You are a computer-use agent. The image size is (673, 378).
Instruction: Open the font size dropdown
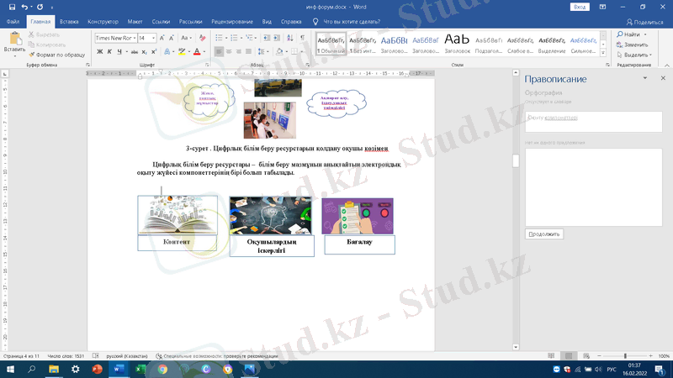pyautogui.click(x=147, y=38)
